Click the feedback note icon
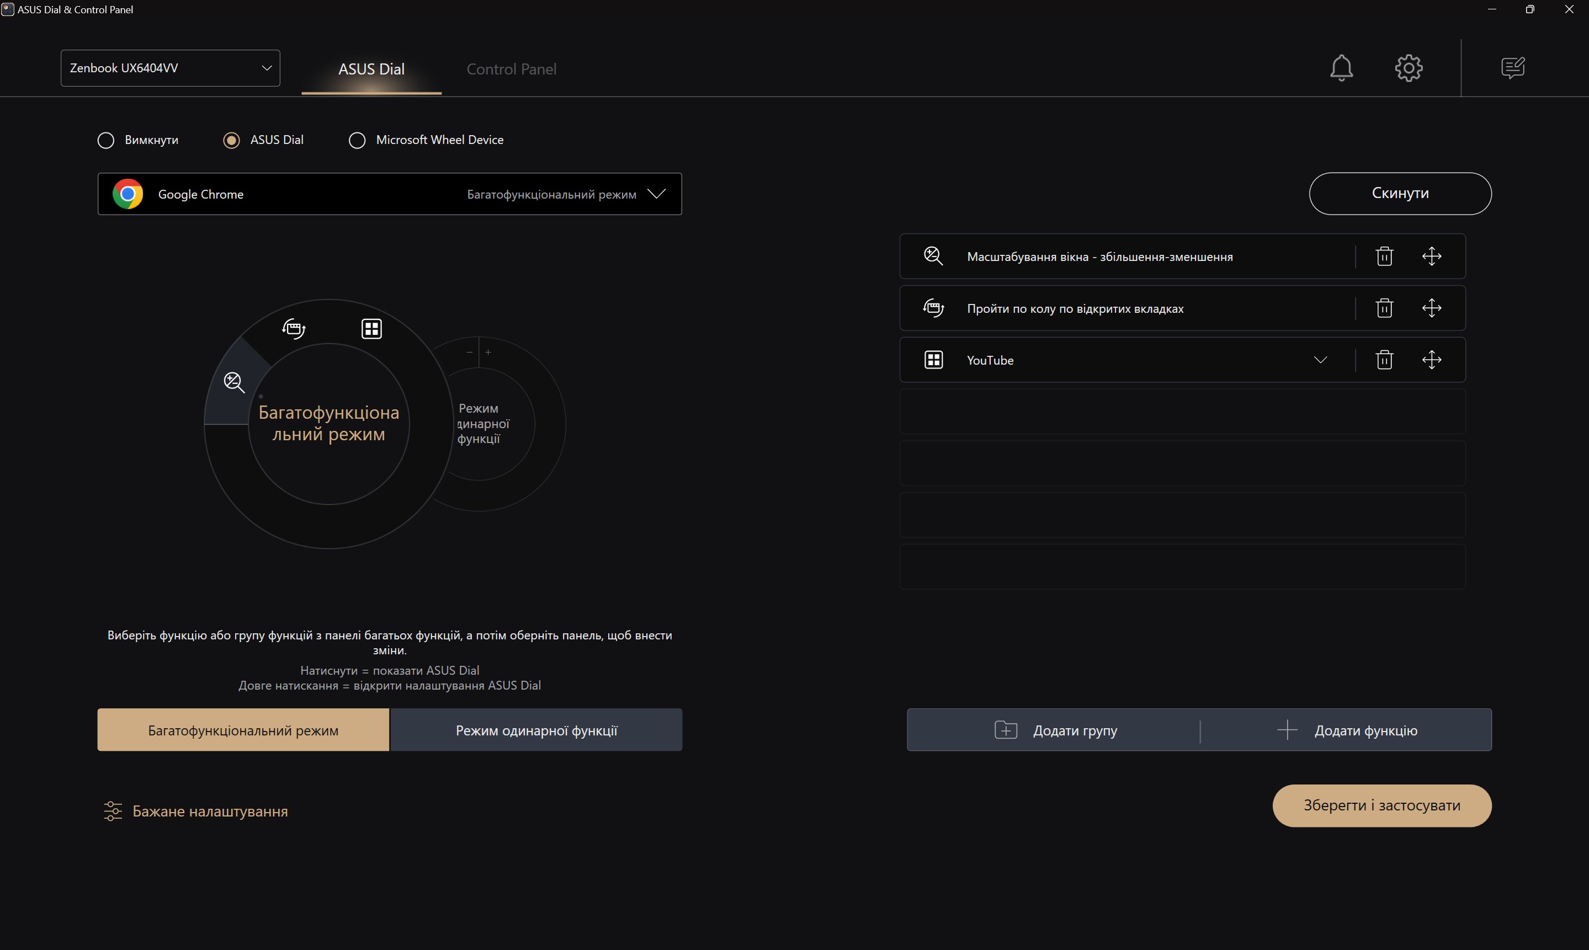The width and height of the screenshot is (1589, 950). click(1513, 68)
